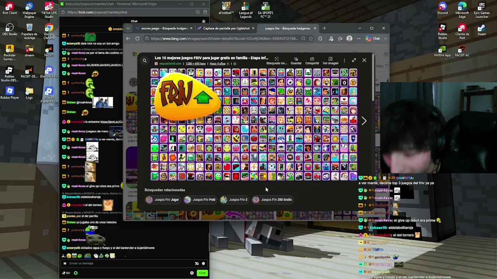The image size is (497, 279).
Task: Select the juegos friv Búsqueda Imágenes tab
Action: (x=288, y=28)
